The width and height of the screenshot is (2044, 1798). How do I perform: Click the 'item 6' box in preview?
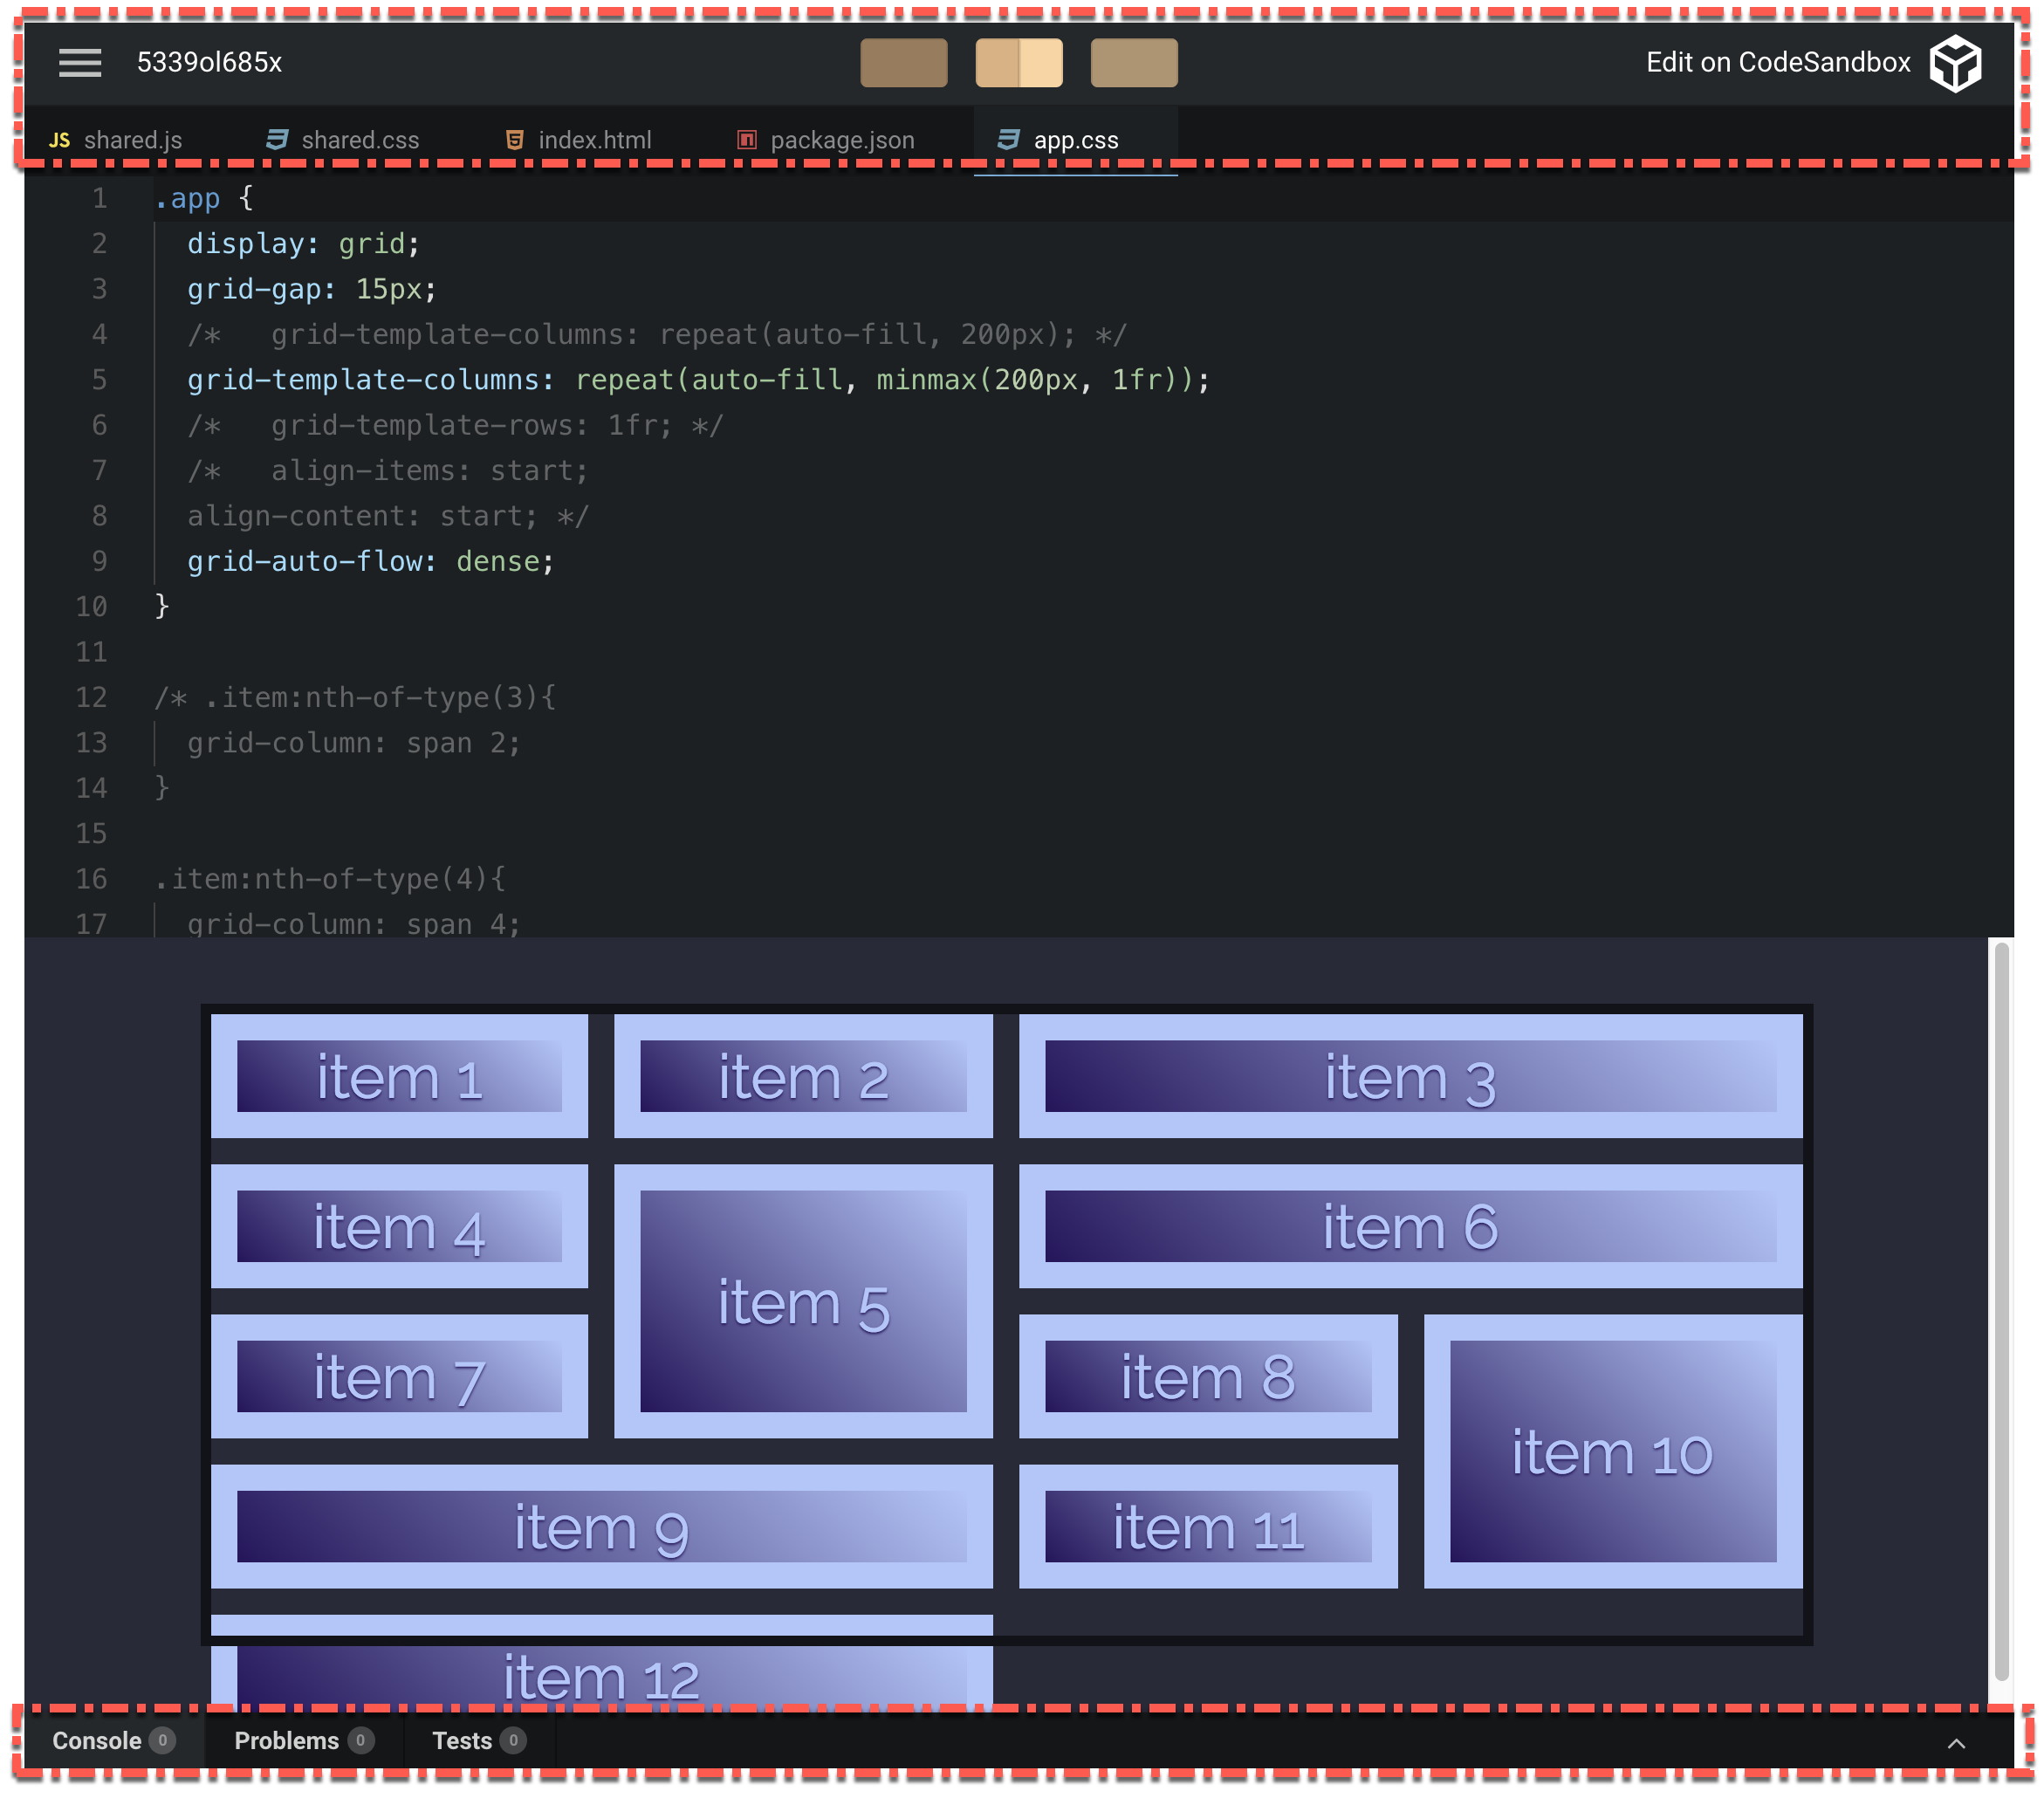[1410, 1226]
